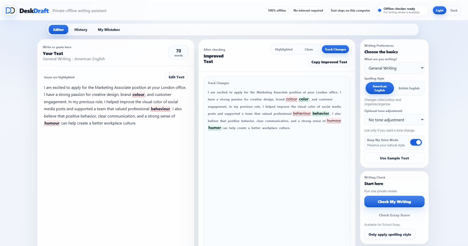Select the Track Changes view

coord(335,49)
